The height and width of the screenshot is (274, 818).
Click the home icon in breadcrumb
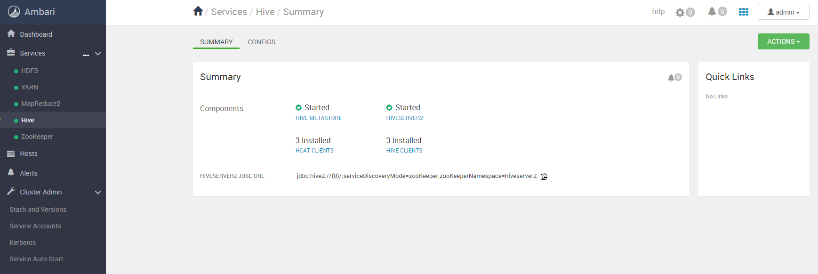coord(198,11)
